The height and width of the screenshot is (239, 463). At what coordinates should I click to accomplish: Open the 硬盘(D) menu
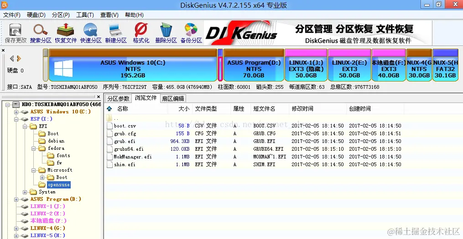36,15
